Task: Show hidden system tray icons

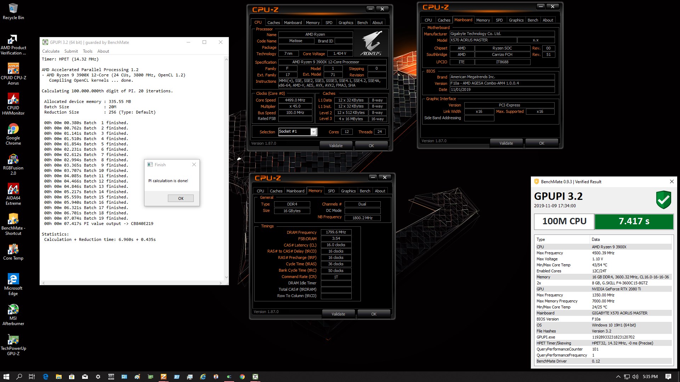Action: tap(618, 377)
